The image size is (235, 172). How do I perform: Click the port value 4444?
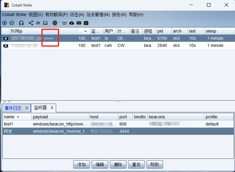tap(124, 131)
